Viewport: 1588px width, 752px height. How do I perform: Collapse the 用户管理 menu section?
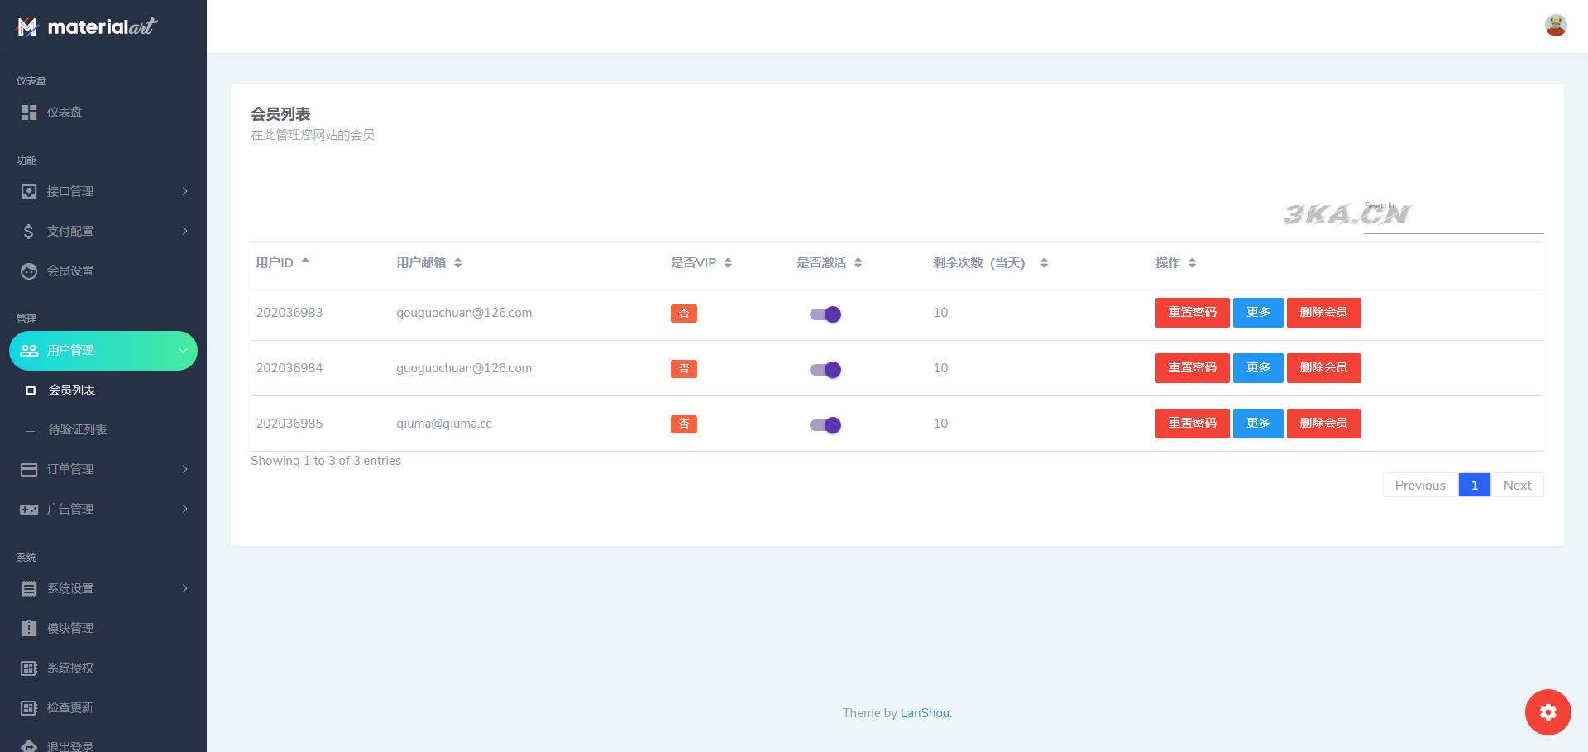click(x=183, y=351)
